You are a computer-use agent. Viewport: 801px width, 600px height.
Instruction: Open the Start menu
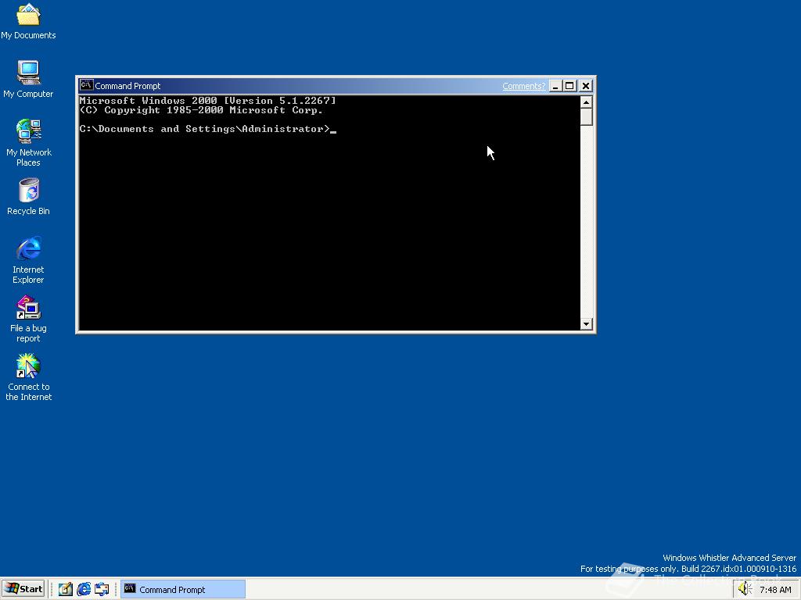coord(23,589)
